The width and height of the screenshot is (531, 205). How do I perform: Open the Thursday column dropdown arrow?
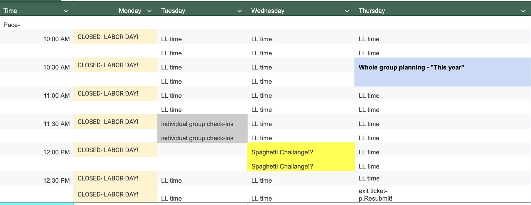523,11
